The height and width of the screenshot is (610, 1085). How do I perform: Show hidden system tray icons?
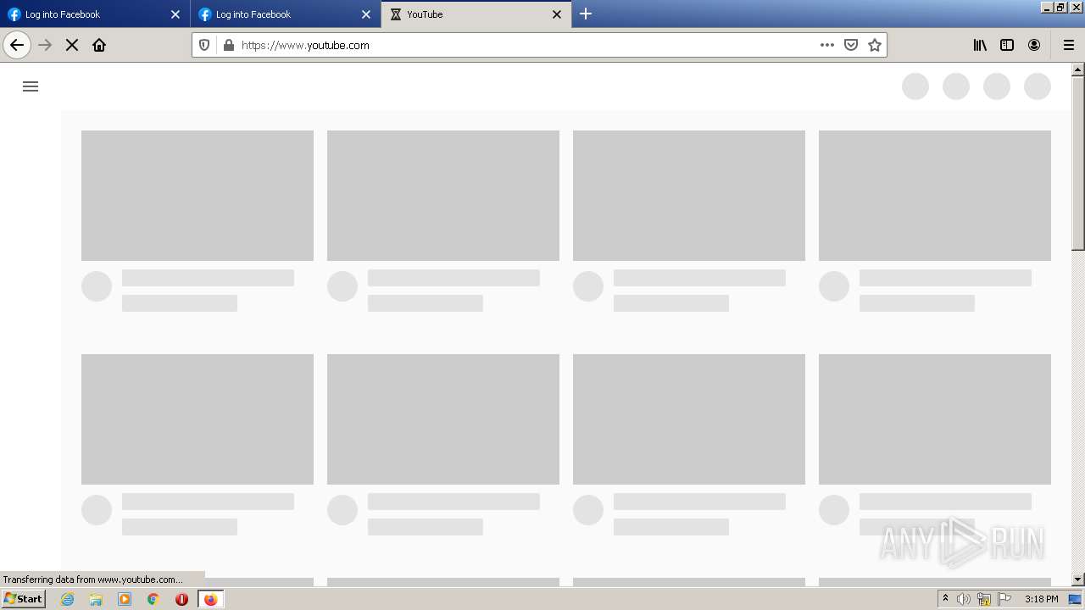[x=945, y=598]
